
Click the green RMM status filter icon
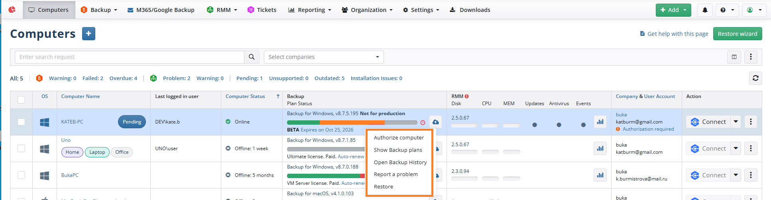pyautogui.click(x=153, y=78)
